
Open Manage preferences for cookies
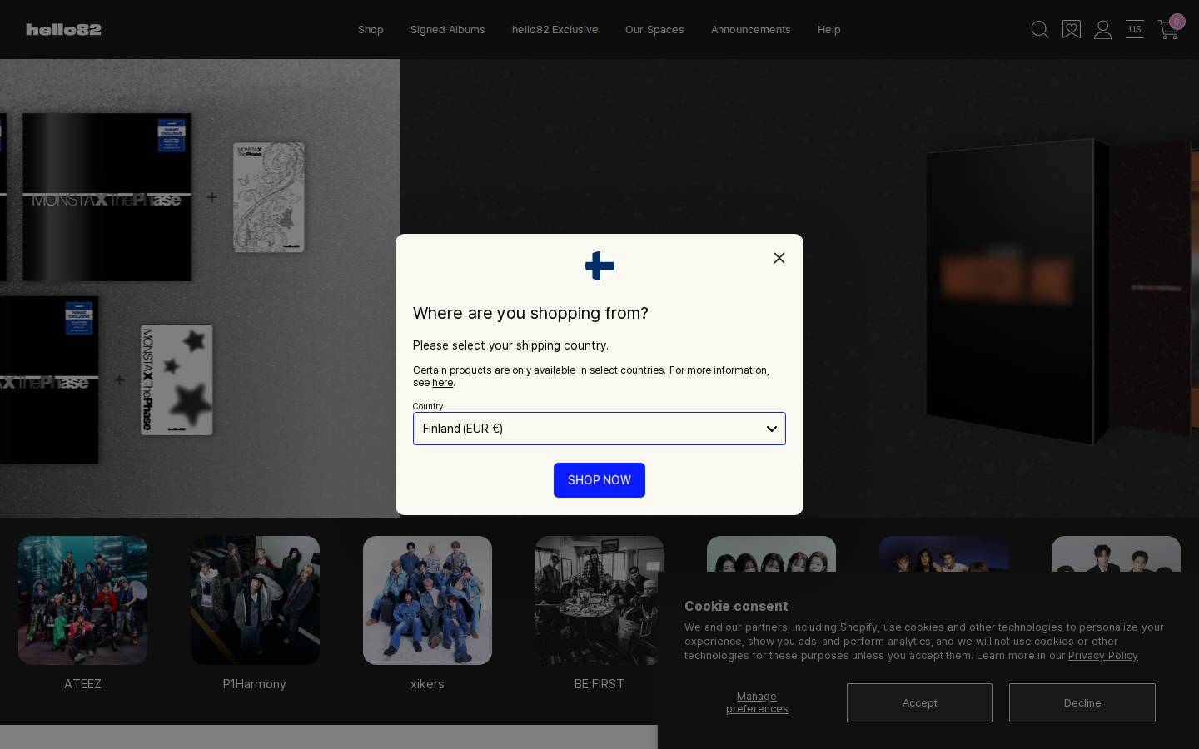[x=757, y=702]
